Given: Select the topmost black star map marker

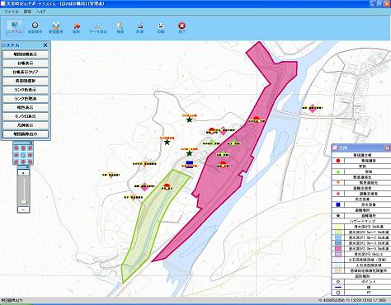Looking at the screenshot, I should click(189, 120).
